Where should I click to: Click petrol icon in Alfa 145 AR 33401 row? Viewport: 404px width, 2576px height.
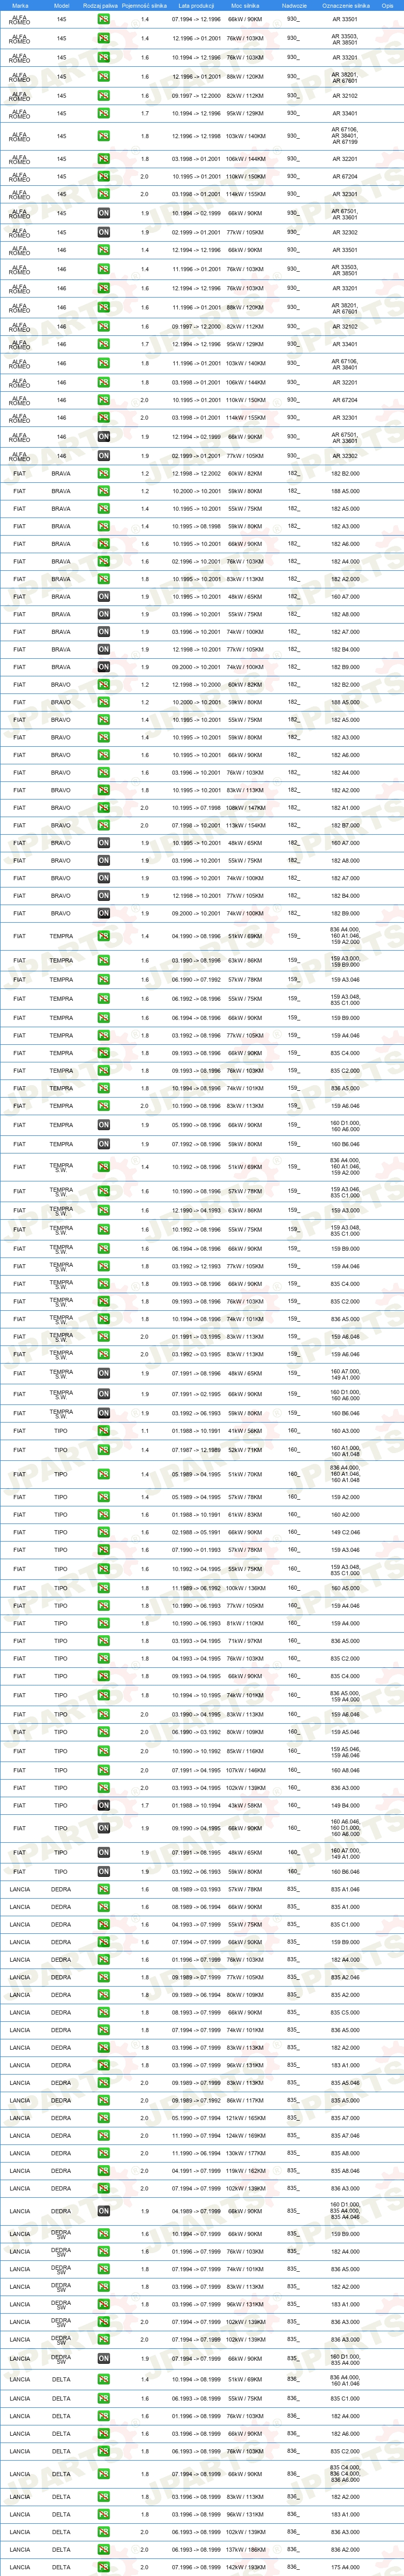coord(104,113)
